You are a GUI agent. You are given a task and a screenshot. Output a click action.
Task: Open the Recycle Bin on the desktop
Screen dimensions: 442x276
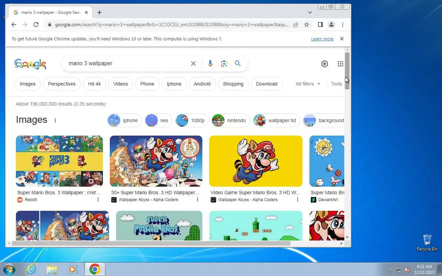tap(427, 243)
